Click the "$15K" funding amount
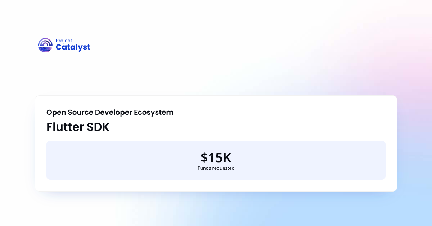The width and height of the screenshot is (432, 226). (x=216, y=157)
